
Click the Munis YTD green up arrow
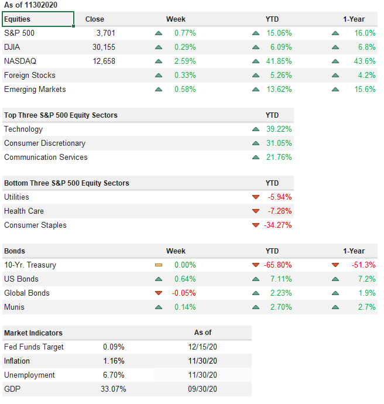tap(255, 307)
